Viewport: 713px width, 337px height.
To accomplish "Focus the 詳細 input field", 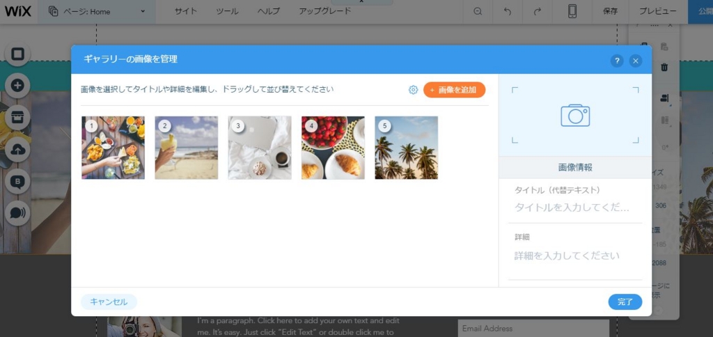I will (x=575, y=256).
